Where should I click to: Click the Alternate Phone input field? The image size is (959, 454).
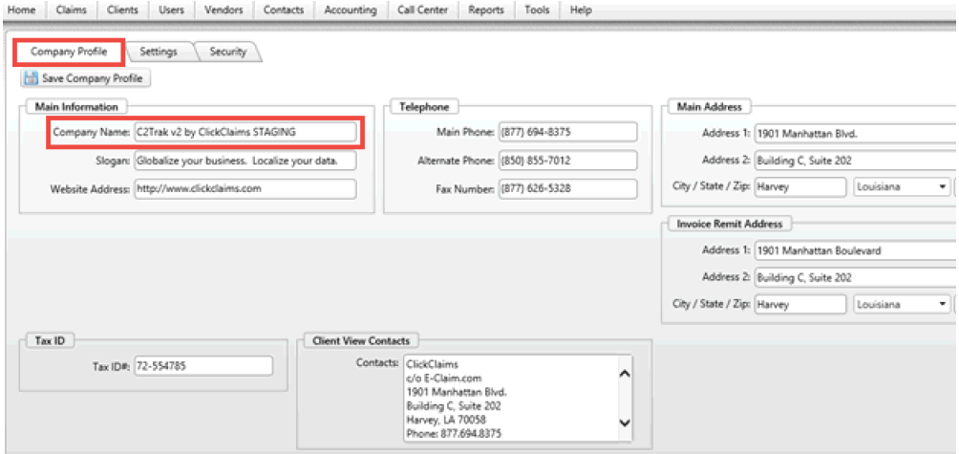point(567,161)
